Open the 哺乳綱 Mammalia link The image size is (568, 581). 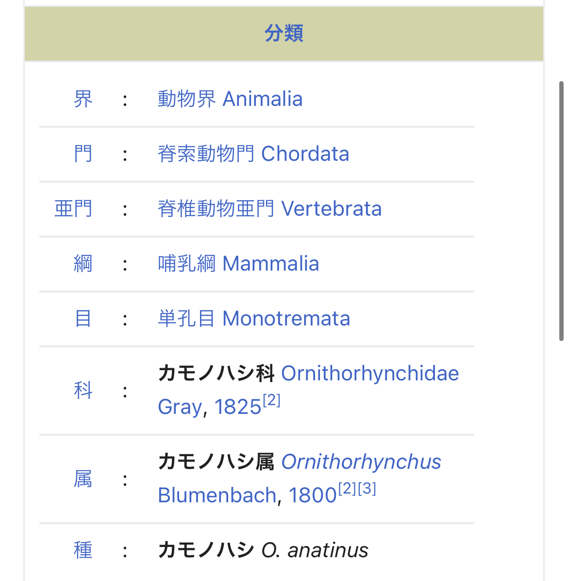[238, 264]
